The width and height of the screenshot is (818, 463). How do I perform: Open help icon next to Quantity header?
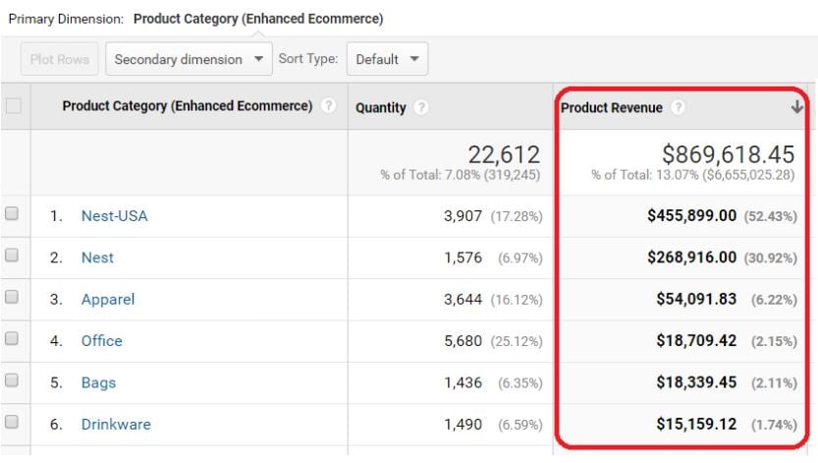[x=421, y=107]
